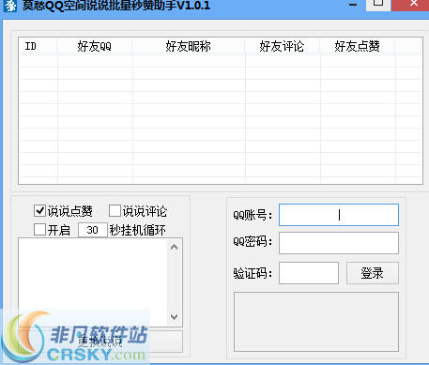
Task: Sort by the ID column header
Action: (38, 46)
